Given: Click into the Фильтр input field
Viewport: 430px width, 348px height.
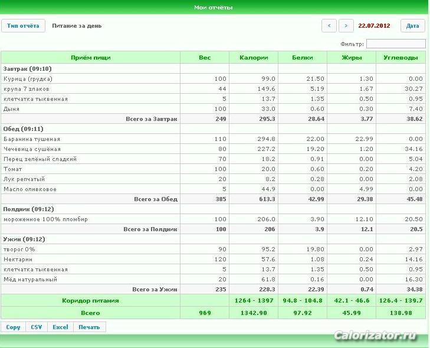Looking at the screenshot, I should [396, 44].
